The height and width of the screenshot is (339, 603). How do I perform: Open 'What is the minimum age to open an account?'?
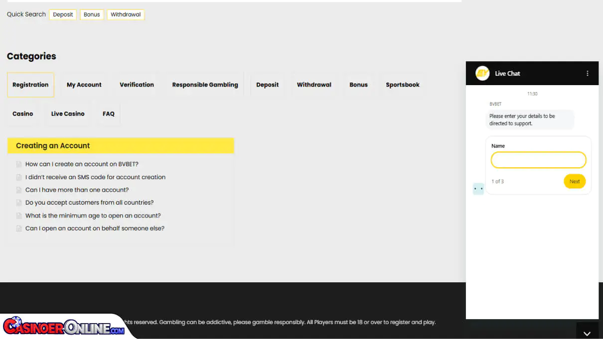[93, 216]
